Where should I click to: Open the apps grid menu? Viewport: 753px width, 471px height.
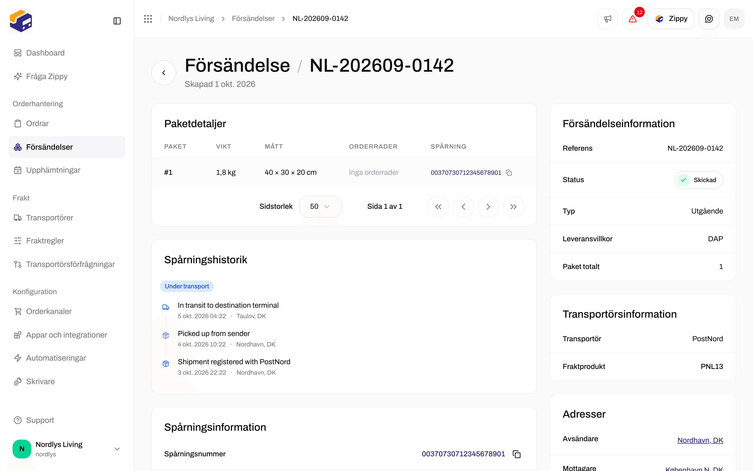pyautogui.click(x=148, y=19)
